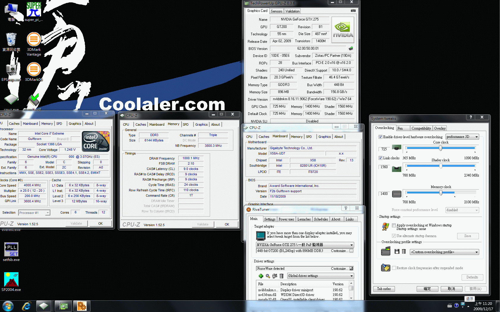This screenshot has width=500, height=312.
Task: Open the Fan tab in System tweaks
Action: point(402,128)
